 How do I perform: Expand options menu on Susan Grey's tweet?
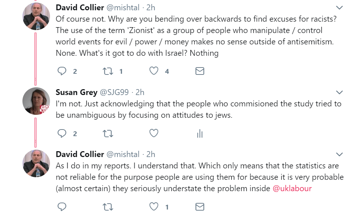tap(339, 92)
